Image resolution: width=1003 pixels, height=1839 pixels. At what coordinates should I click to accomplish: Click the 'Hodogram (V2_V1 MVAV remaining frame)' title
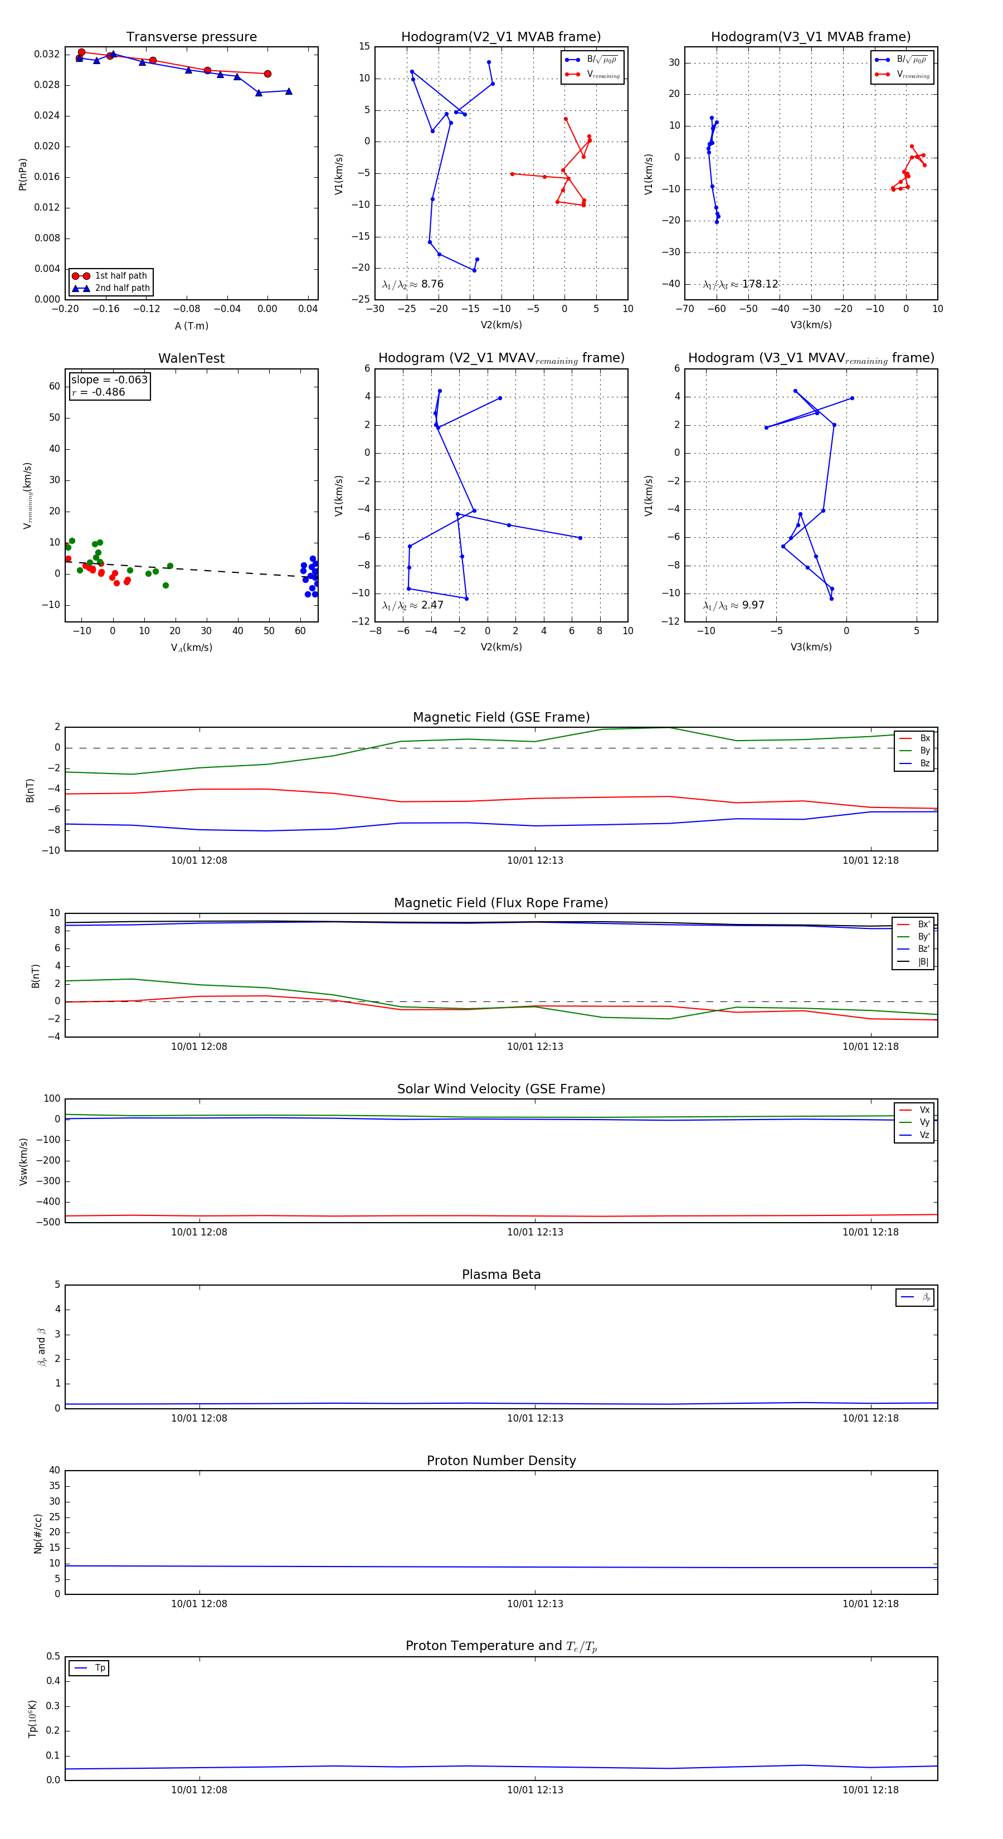pyautogui.click(x=501, y=358)
